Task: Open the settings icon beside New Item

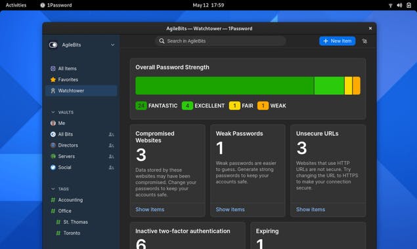Action: [x=364, y=41]
